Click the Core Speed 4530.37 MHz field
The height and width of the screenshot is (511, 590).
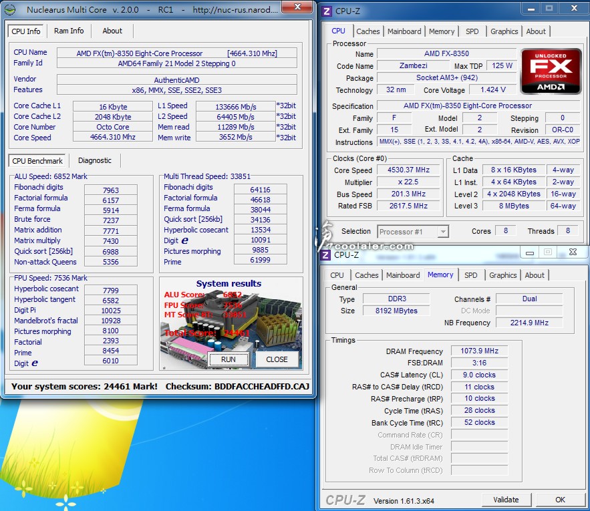[x=408, y=170]
